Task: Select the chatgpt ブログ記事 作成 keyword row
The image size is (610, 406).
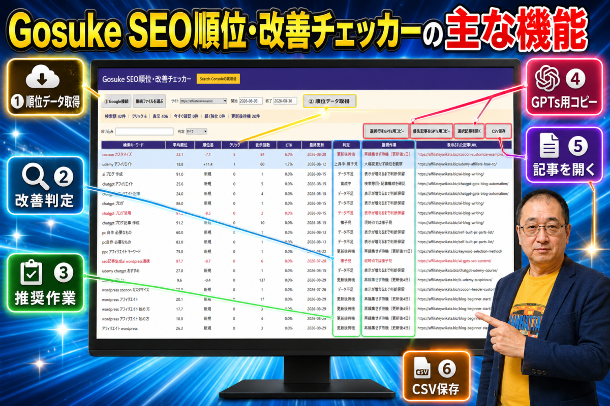Action: tap(307, 223)
